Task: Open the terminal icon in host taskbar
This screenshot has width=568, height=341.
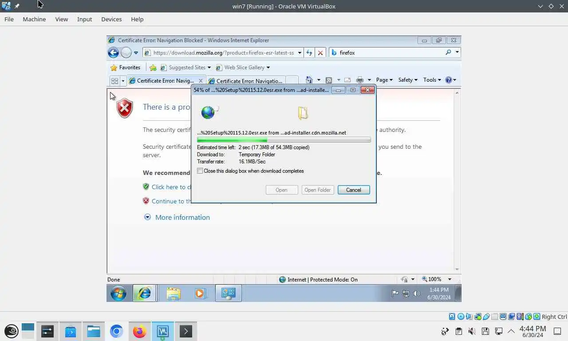Action: pyautogui.click(x=185, y=331)
